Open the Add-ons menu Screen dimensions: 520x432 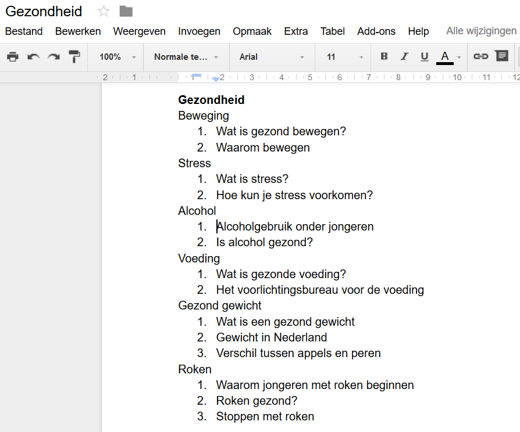pyautogui.click(x=376, y=31)
